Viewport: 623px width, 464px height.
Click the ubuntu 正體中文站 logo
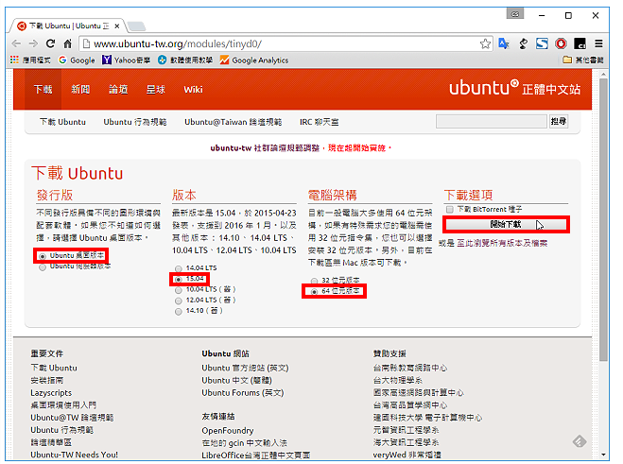[x=514, y=88]
